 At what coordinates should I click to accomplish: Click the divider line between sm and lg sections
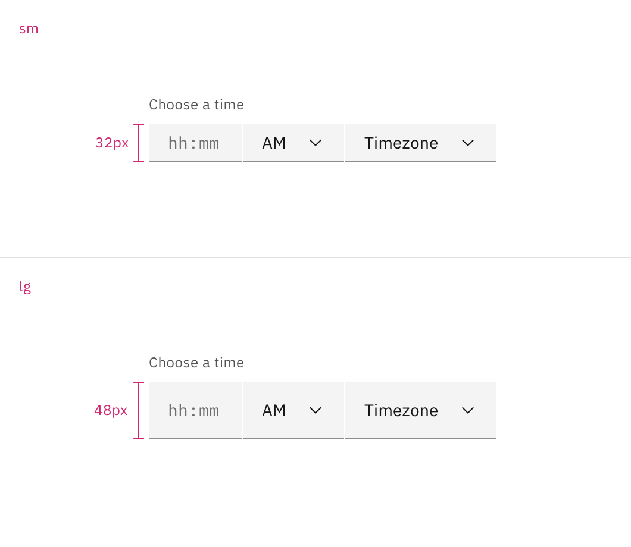tap(315, 257)
